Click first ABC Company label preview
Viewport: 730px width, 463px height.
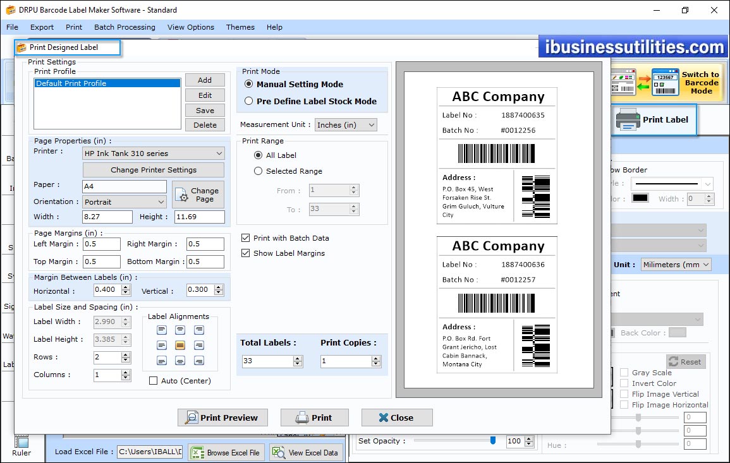tap(497, 155)
